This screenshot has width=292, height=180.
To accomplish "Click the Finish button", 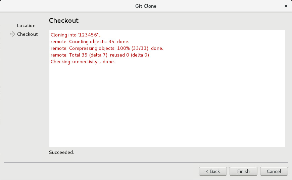I will pos(243,171).
